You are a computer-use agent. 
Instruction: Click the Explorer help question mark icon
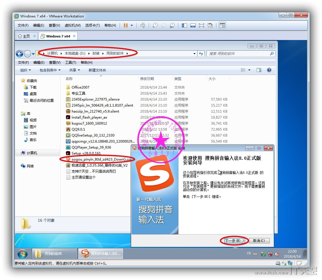point(269,70)
